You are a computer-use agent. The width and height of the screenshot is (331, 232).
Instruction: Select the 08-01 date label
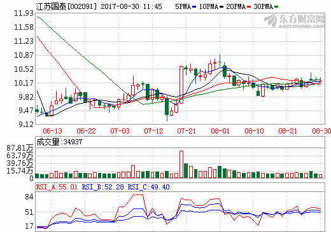coord(220,131)
